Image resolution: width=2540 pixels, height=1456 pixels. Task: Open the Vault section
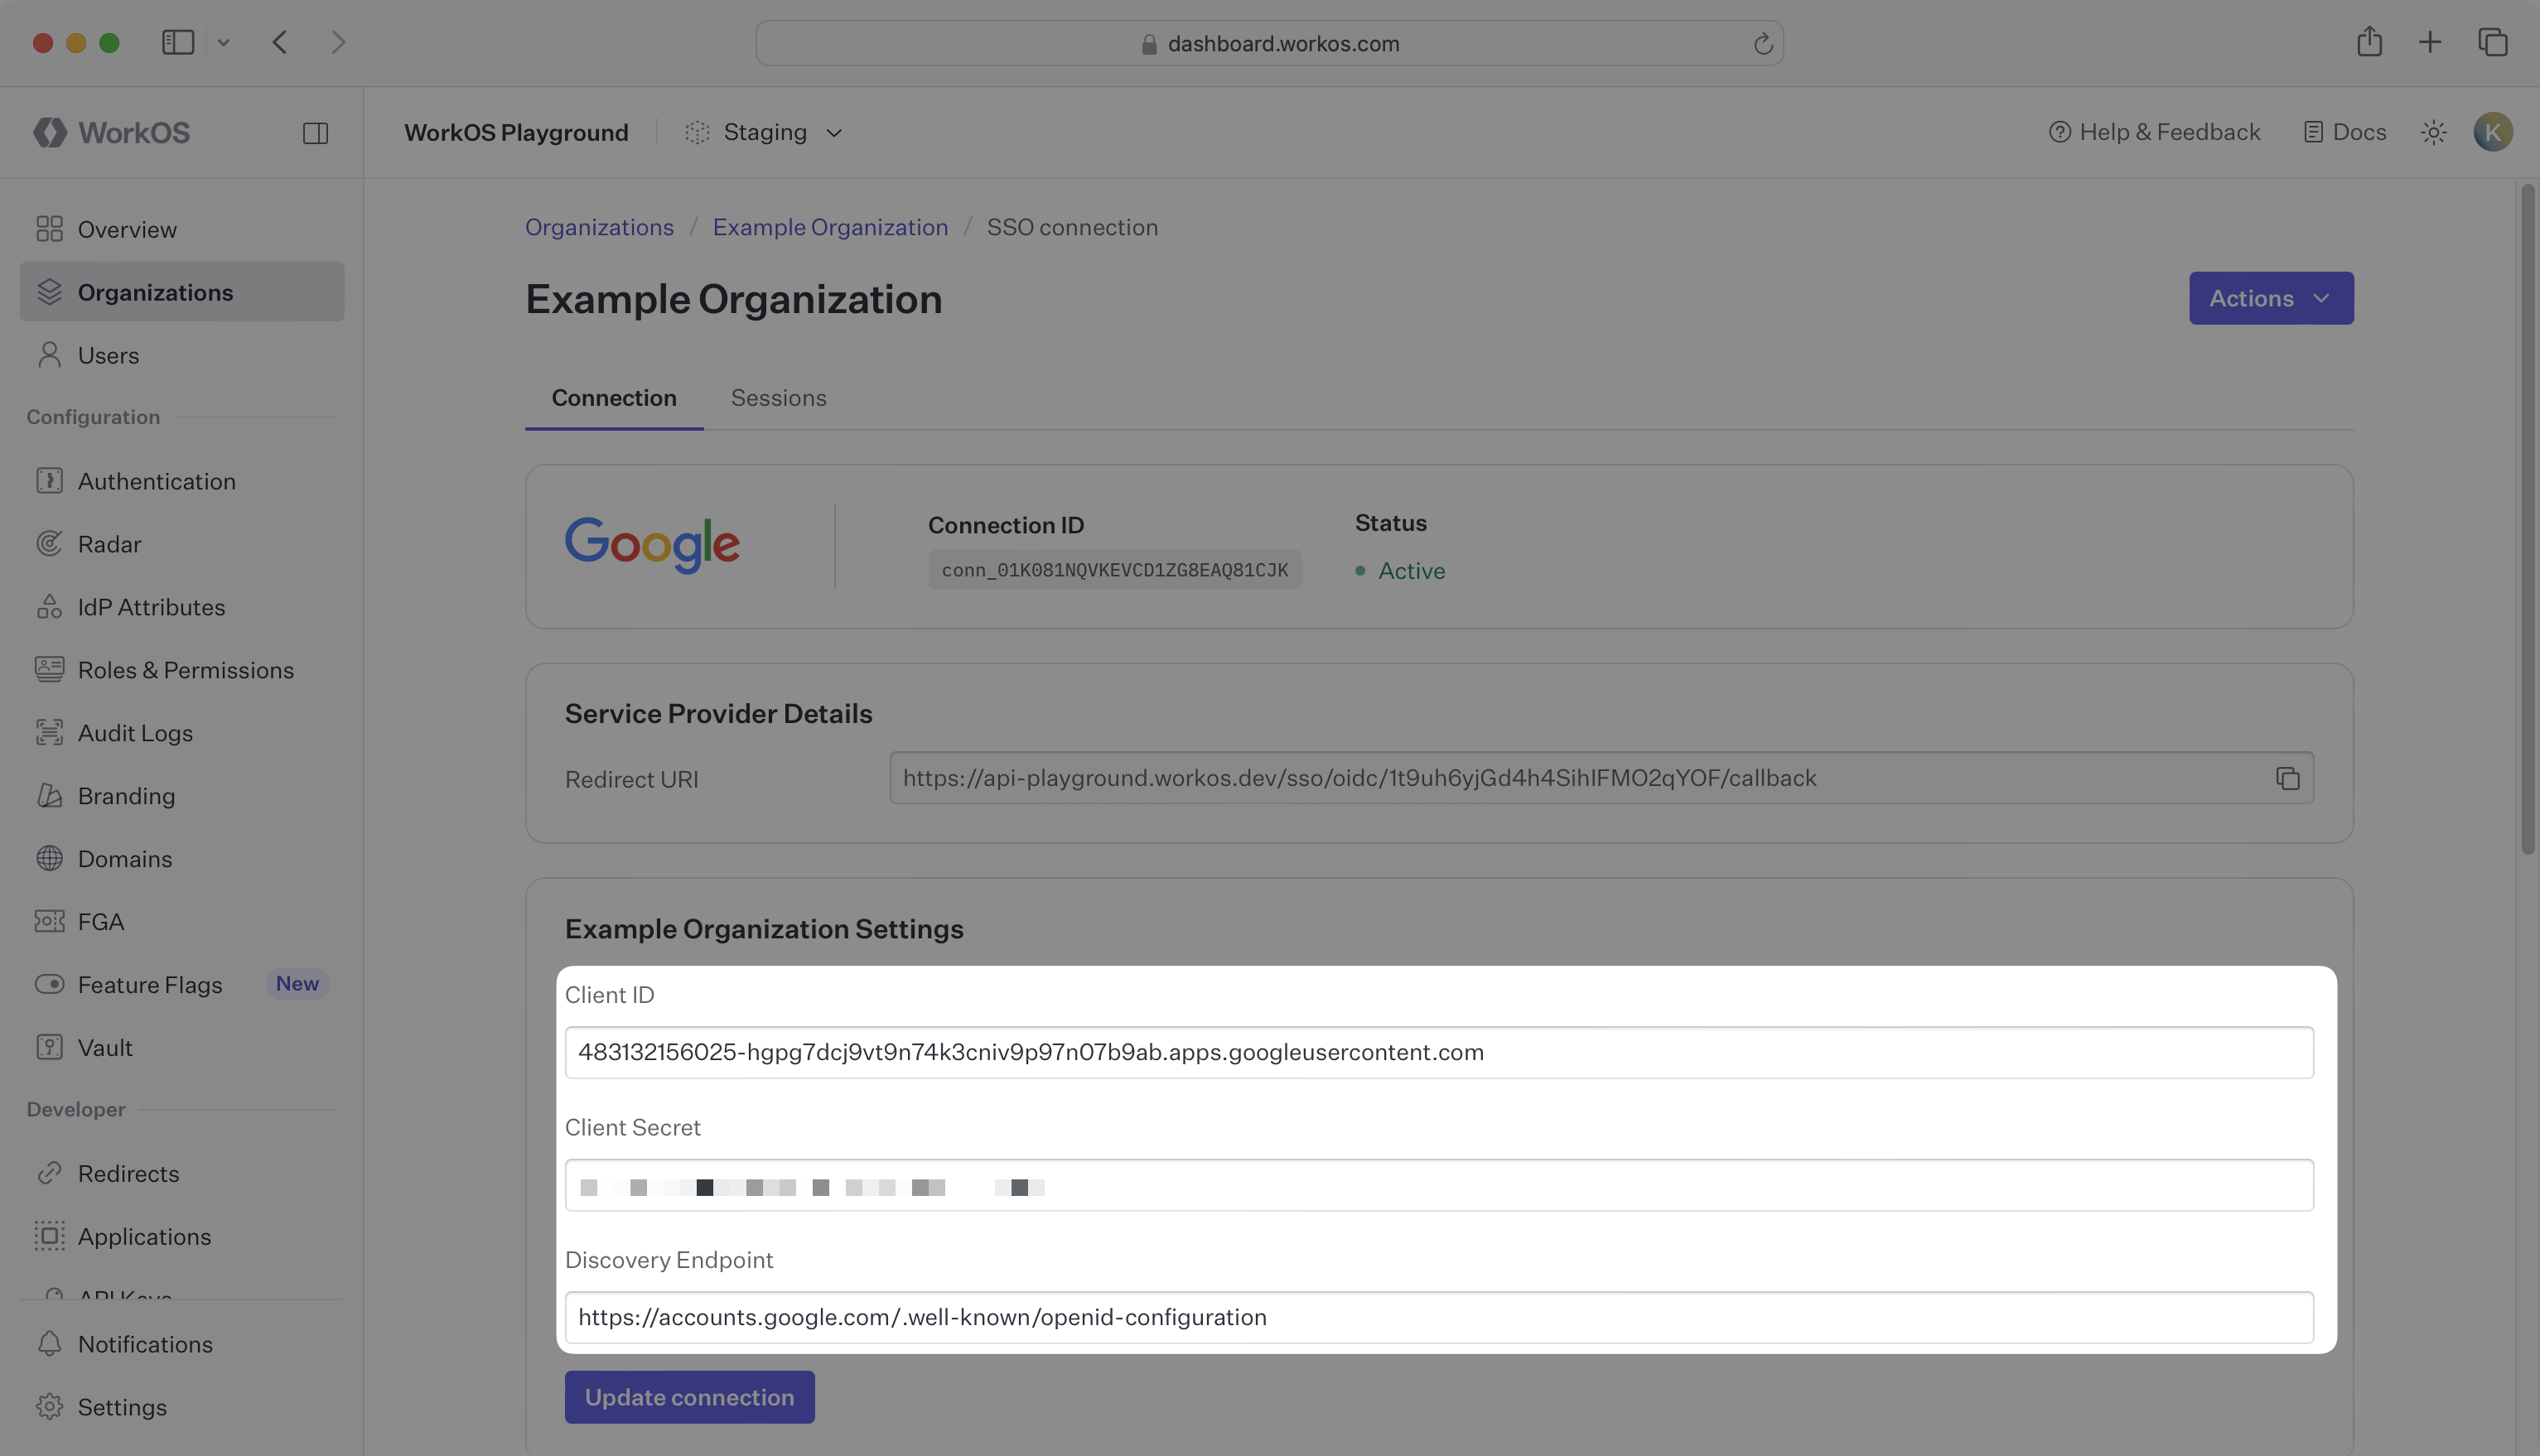click(x=105, y=1047)
